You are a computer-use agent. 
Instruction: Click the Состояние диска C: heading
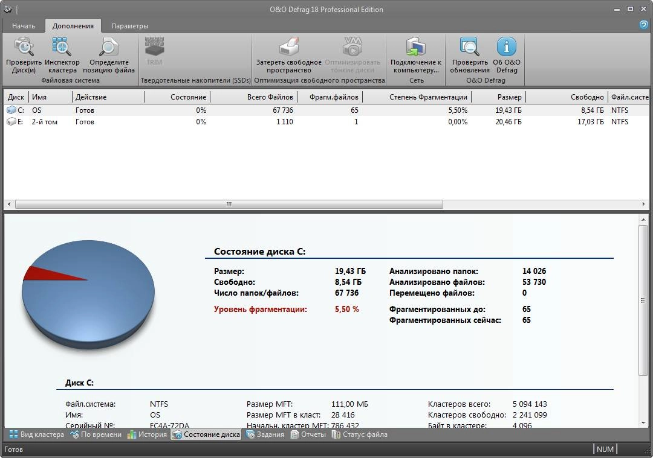tap(259, 252)
